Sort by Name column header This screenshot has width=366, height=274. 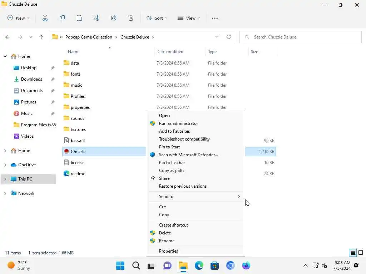[x=74, y=52]
